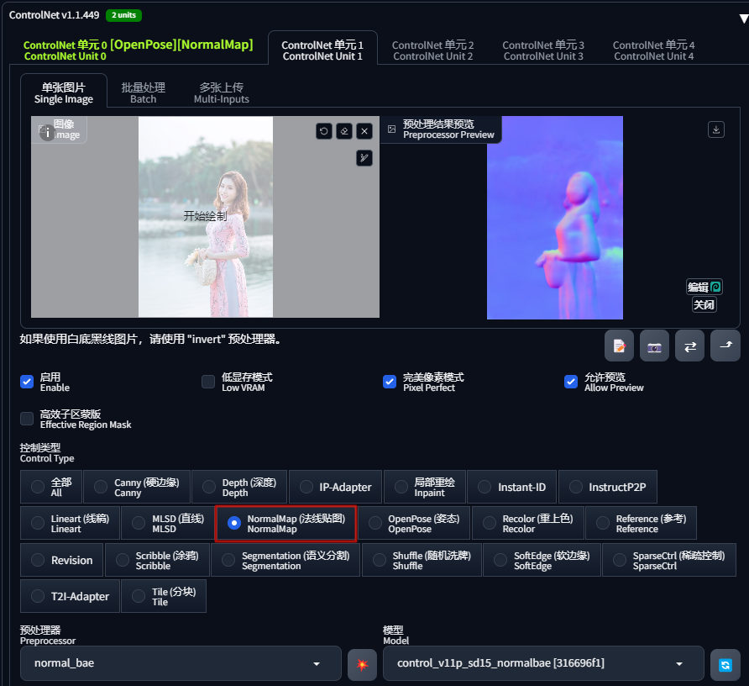Undo strokes on input image canvas
This screenshot has width=749, height=686.
[324, 131]
